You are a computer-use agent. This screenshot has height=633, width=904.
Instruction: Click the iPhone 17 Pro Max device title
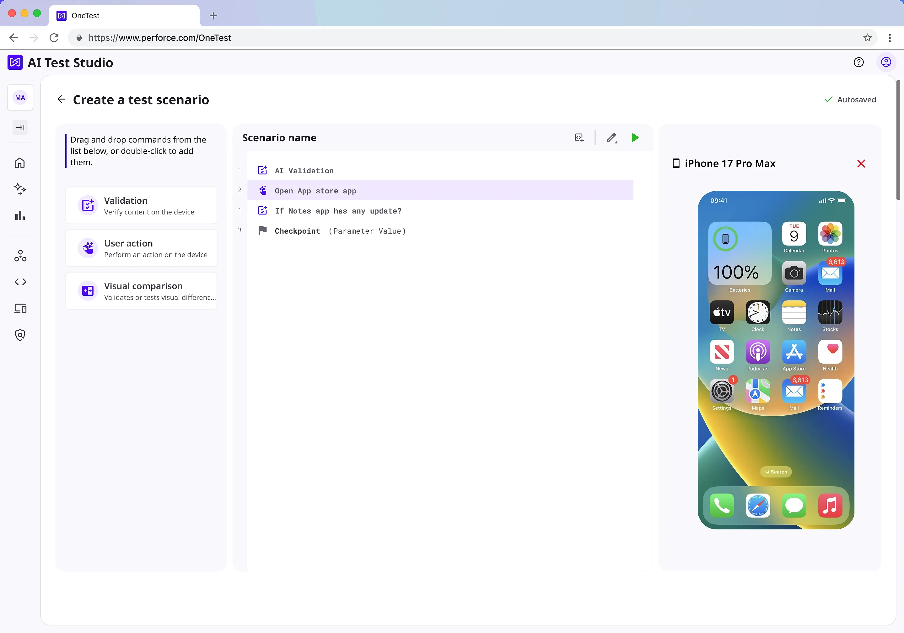pyautogui.click(x=729, y=164)
